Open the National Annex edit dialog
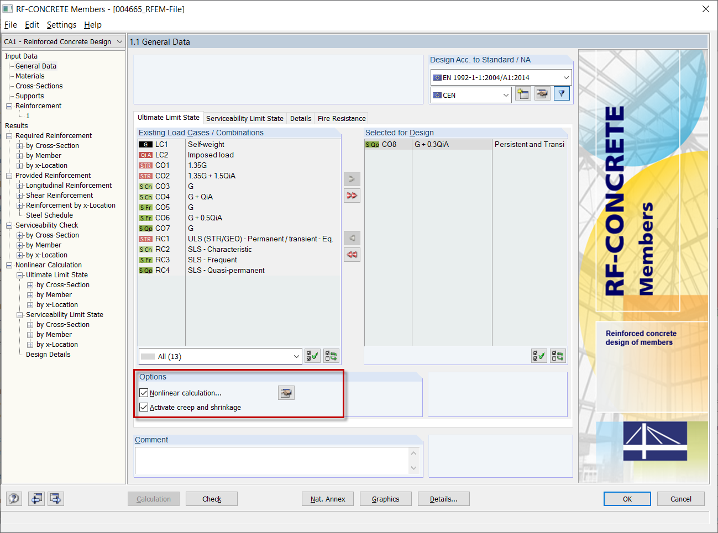The width and height of the screenshot is (718, 533). tap(542, 93)
